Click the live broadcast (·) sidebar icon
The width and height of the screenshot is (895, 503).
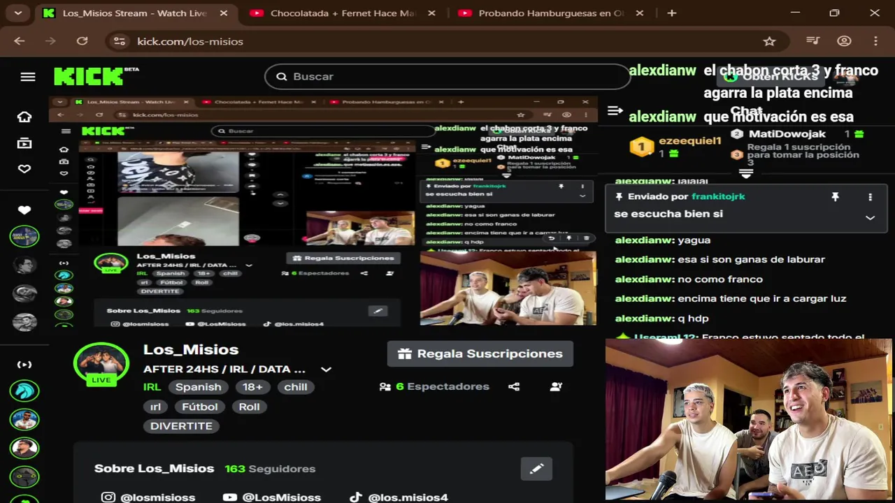[24, 365]
